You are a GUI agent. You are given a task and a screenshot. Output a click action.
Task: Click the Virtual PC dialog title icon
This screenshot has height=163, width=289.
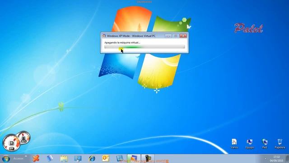click(x=104, y=36)
